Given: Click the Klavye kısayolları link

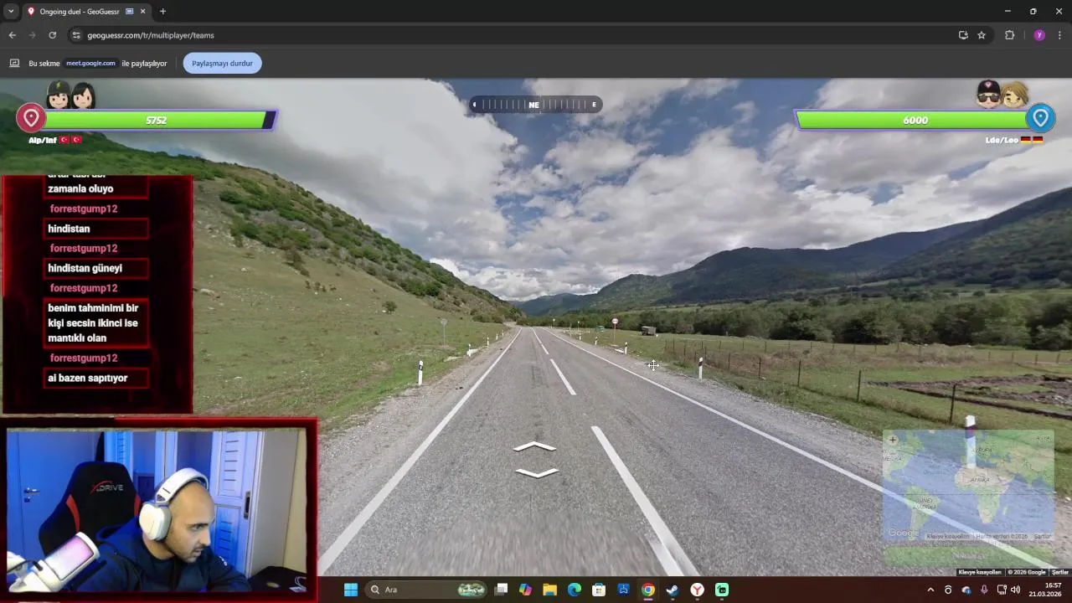Looking at the screenshot, I should 980,572.
